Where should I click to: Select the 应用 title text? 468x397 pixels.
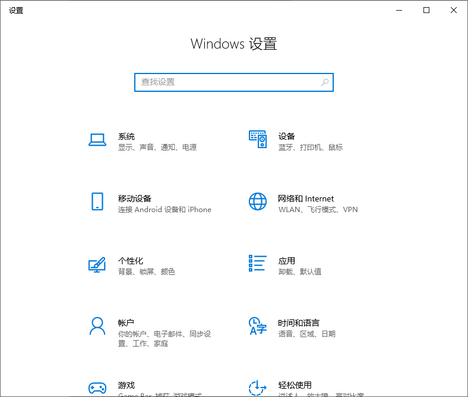coord(286,261)
